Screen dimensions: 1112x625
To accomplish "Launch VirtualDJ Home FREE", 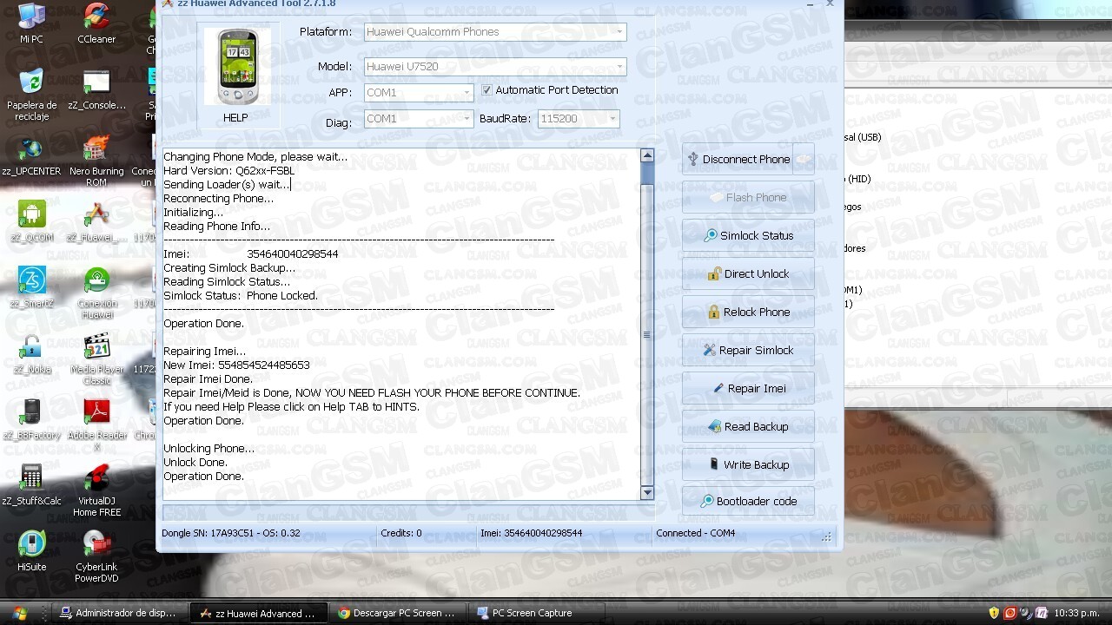I will click(96, 491).
